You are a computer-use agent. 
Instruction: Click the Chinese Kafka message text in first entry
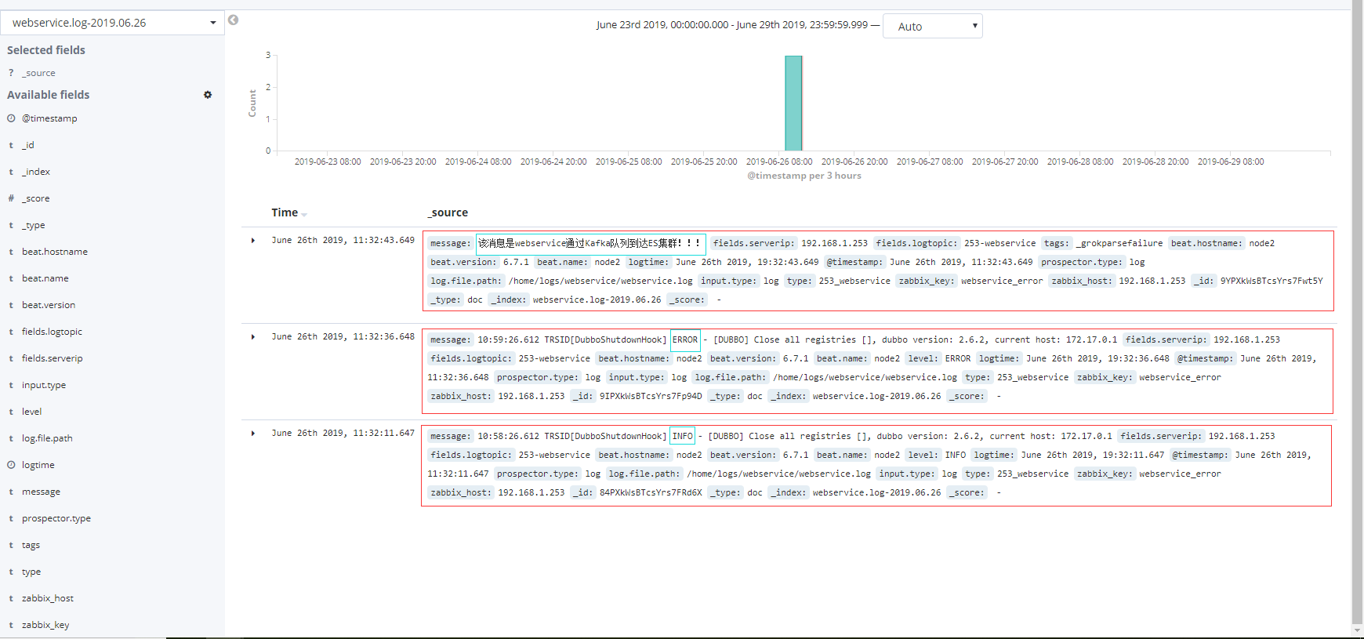point(590,244)
